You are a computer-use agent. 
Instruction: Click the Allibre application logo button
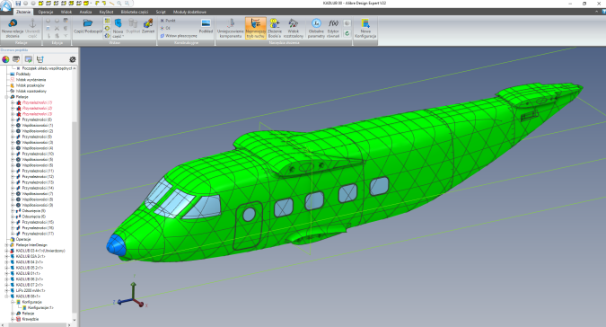pyautogui.click(x=5, y=5)
